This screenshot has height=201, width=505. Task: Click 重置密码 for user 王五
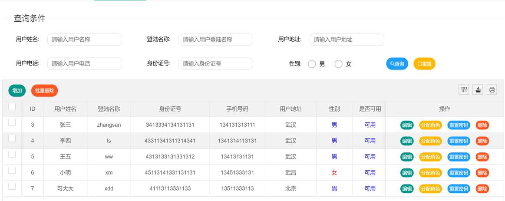[x=459, y=157]
